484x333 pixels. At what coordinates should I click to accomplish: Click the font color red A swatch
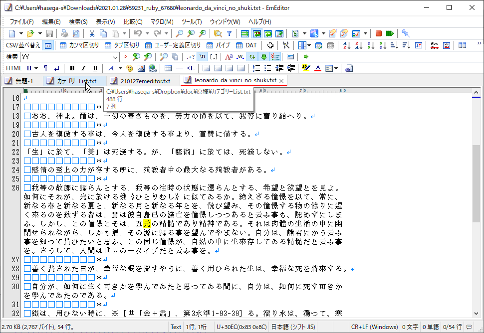318,68
